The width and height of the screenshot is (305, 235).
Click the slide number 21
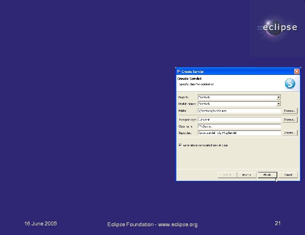[278, 223]
